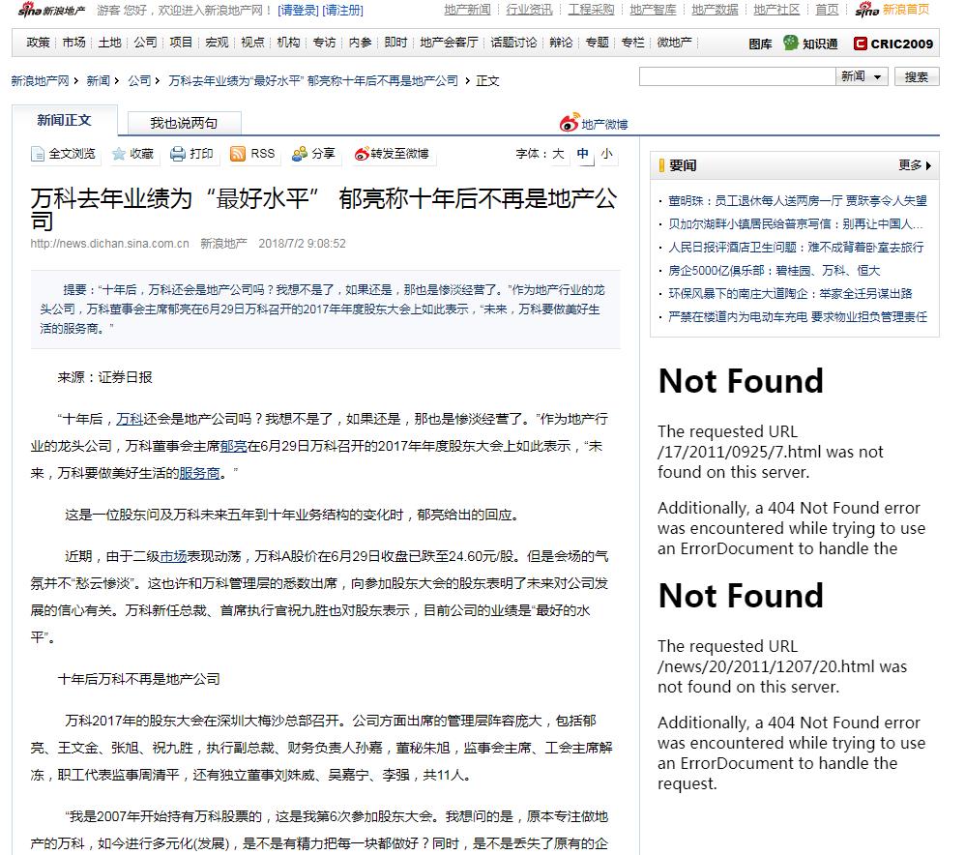Open the 土地 navigation item
This screenshot has width=965, height=855.
coord(109,43)
